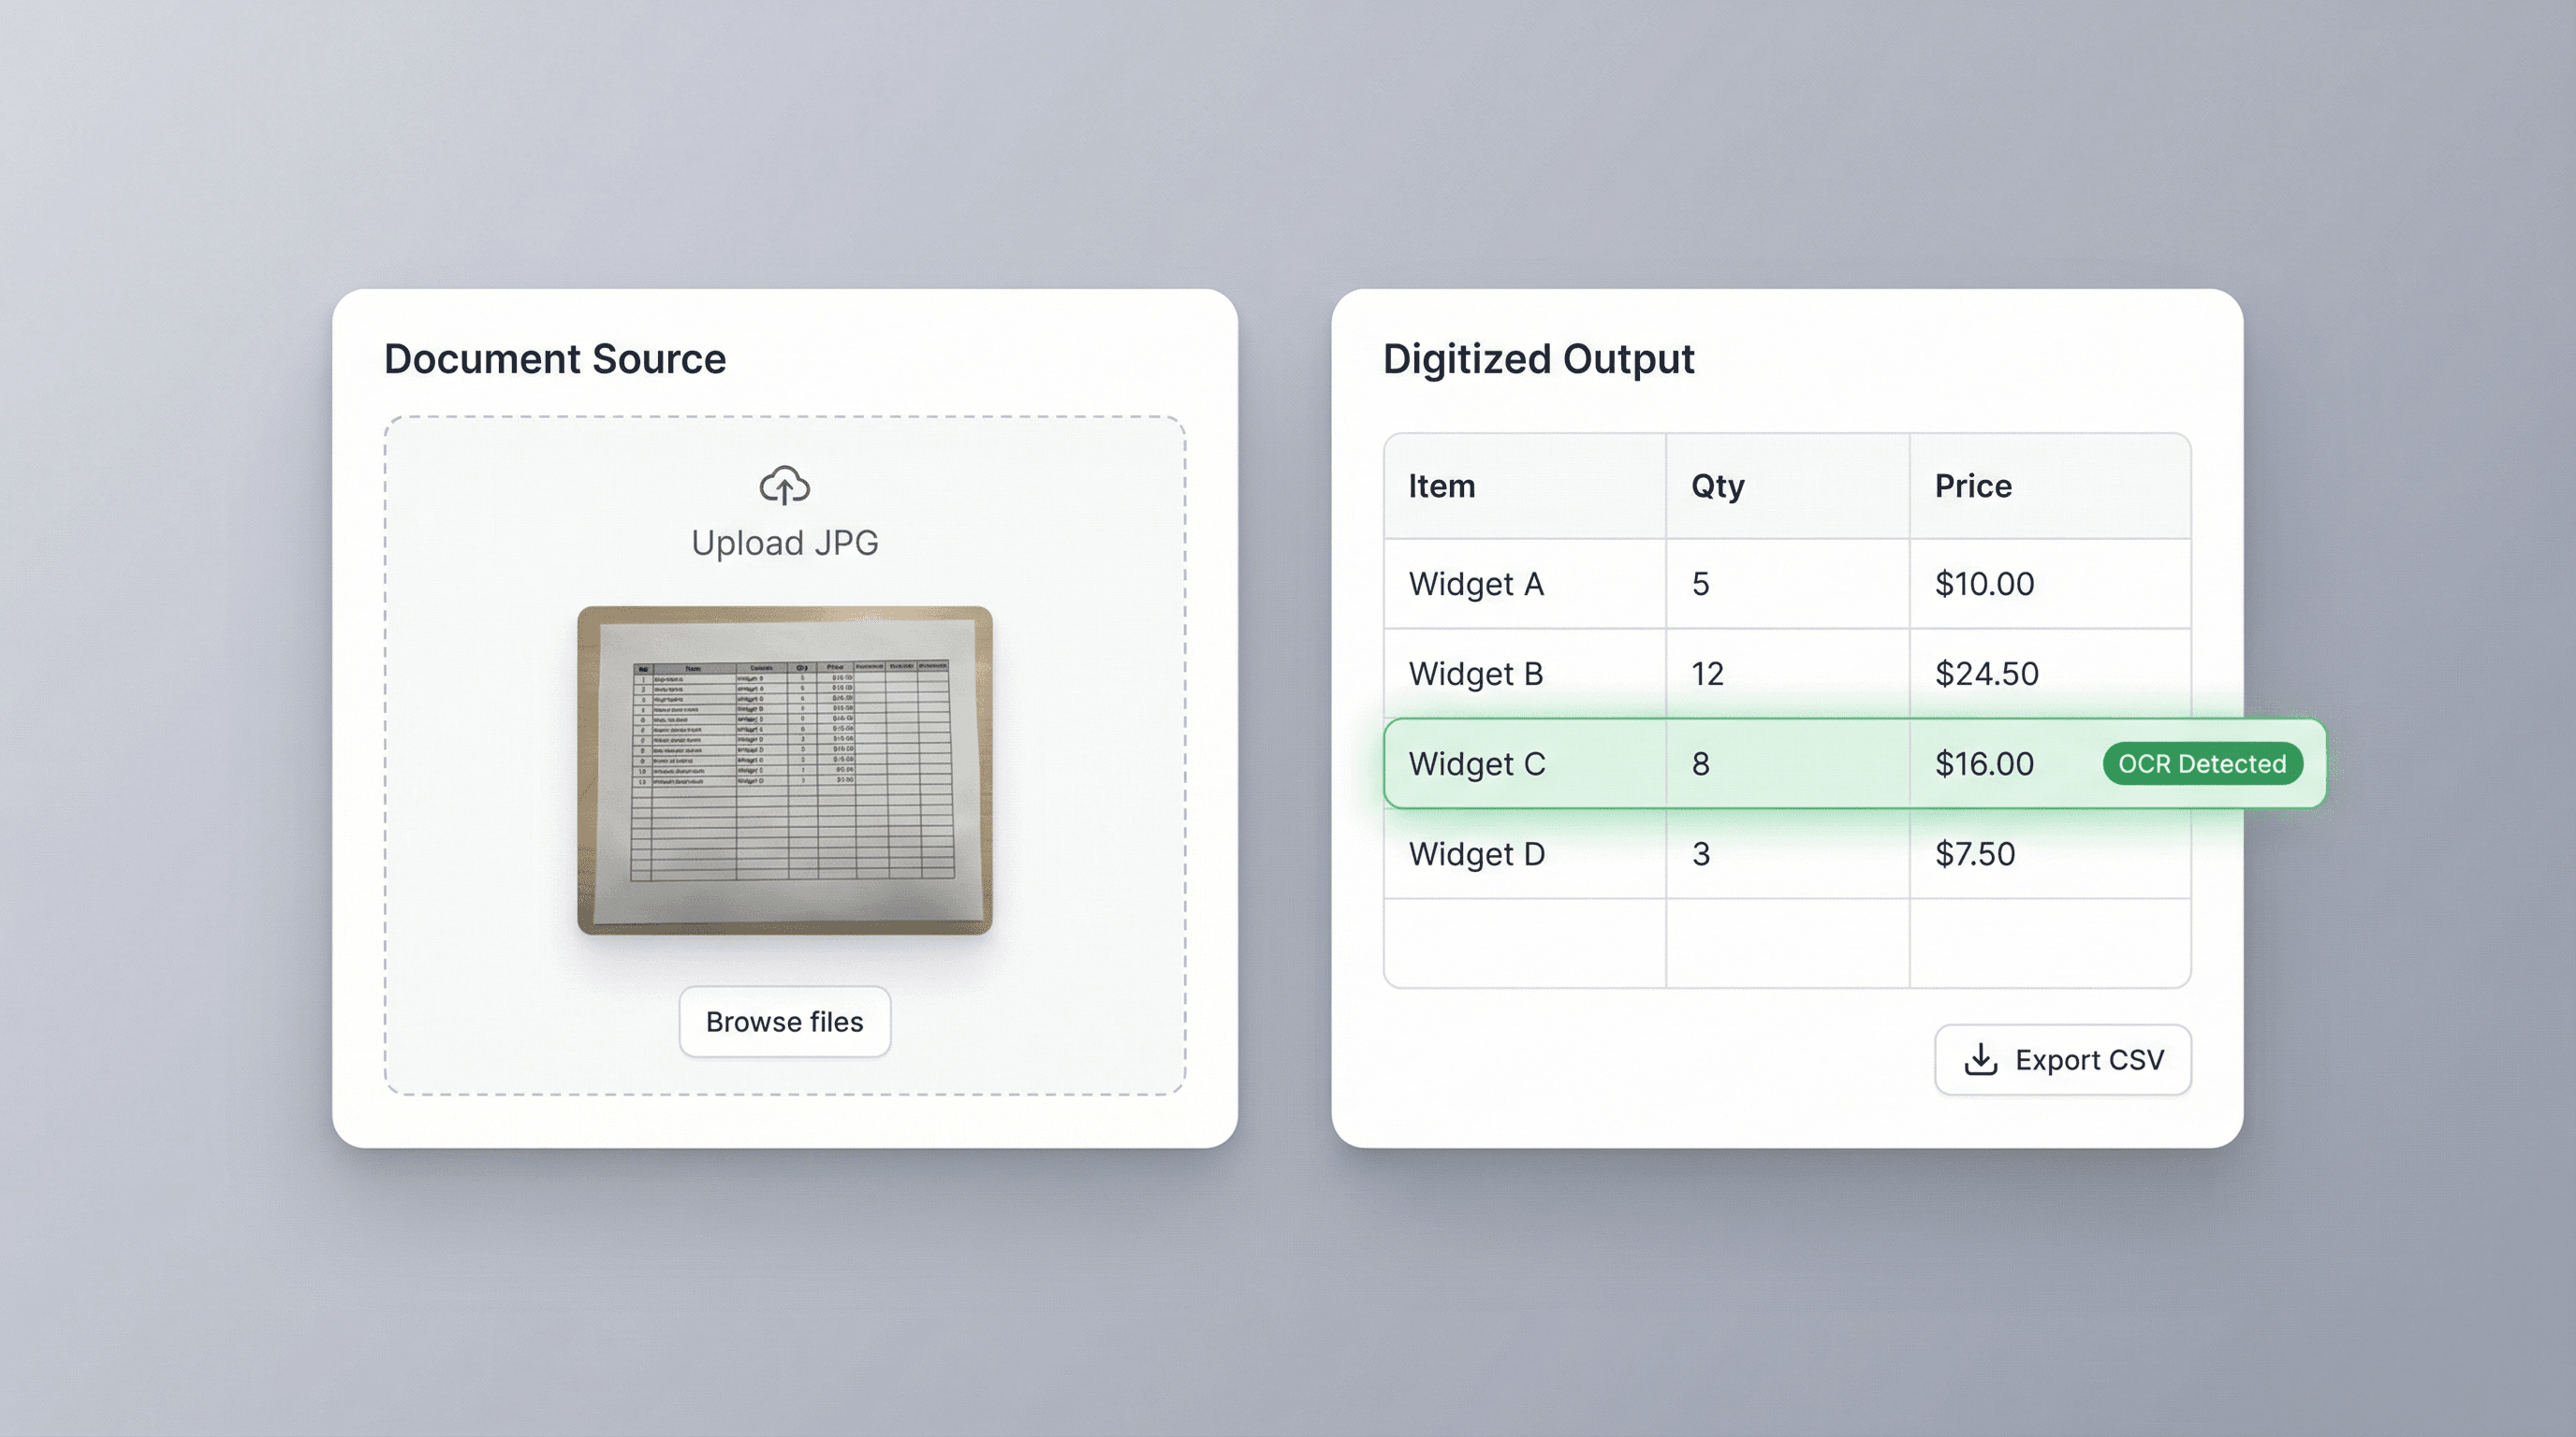2576x1437 pixels.
Task: Click the Widget A item cell
Action: pyautogui.click(x=1476, y=584)
